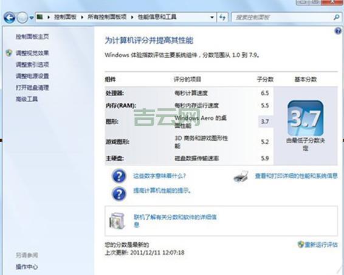Click the RAM subscore 5.5

265,106
